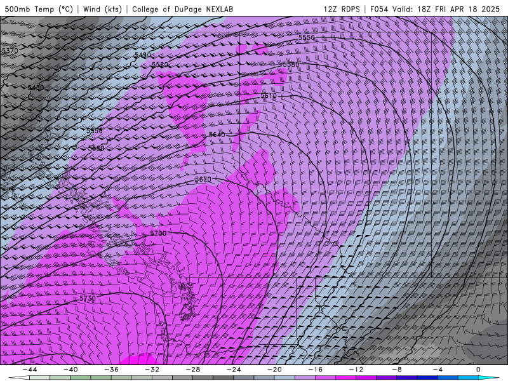This screenshot has width=508, height=381.
Task: Click the "500mb Temp (°C)" title text
Action: [x=39, y=9]
